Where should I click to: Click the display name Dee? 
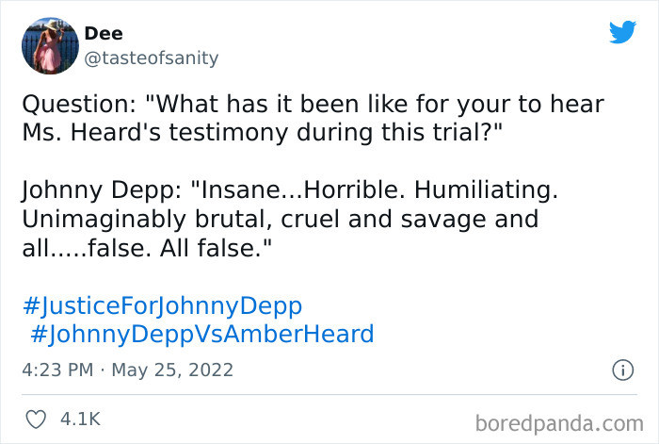pos(104,33)
